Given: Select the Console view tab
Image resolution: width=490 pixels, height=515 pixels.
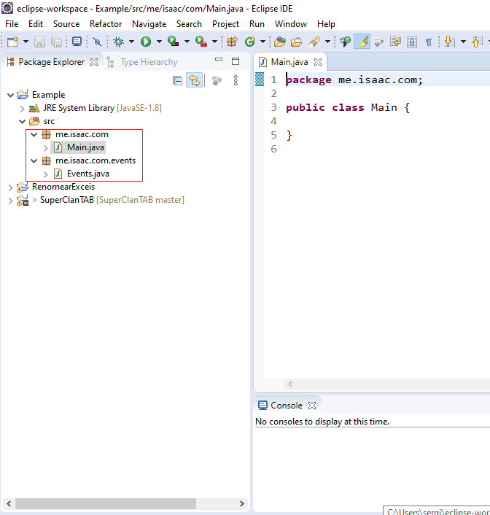Looking at the screenshot, I should pyautogui.click(x=286, y=406).
